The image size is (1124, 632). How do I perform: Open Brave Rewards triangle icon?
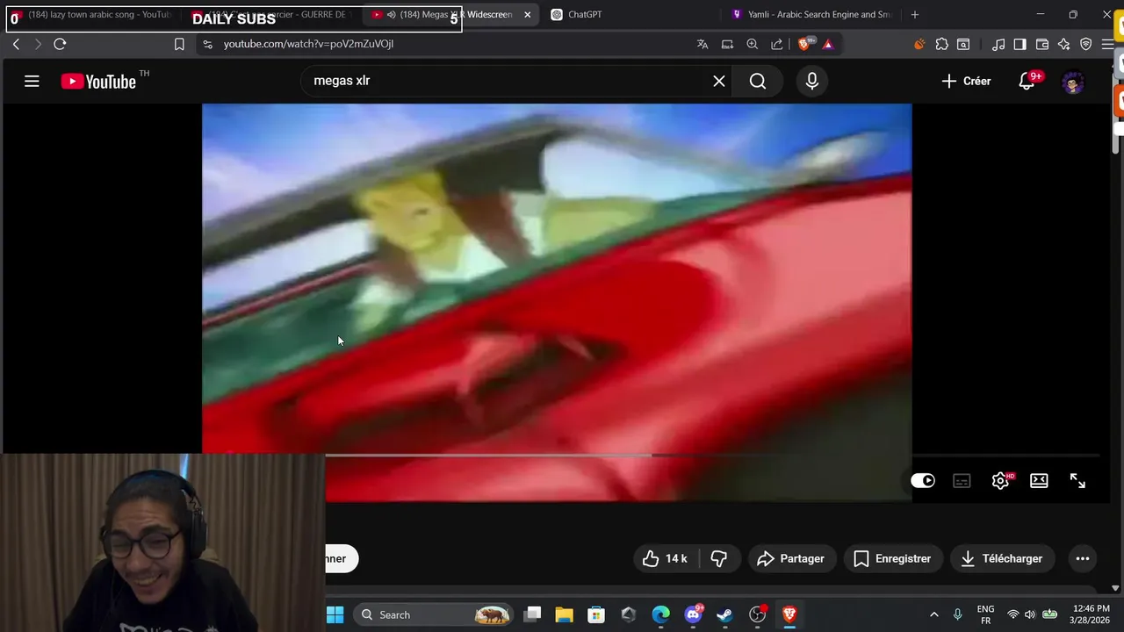(x=828, y=44)
